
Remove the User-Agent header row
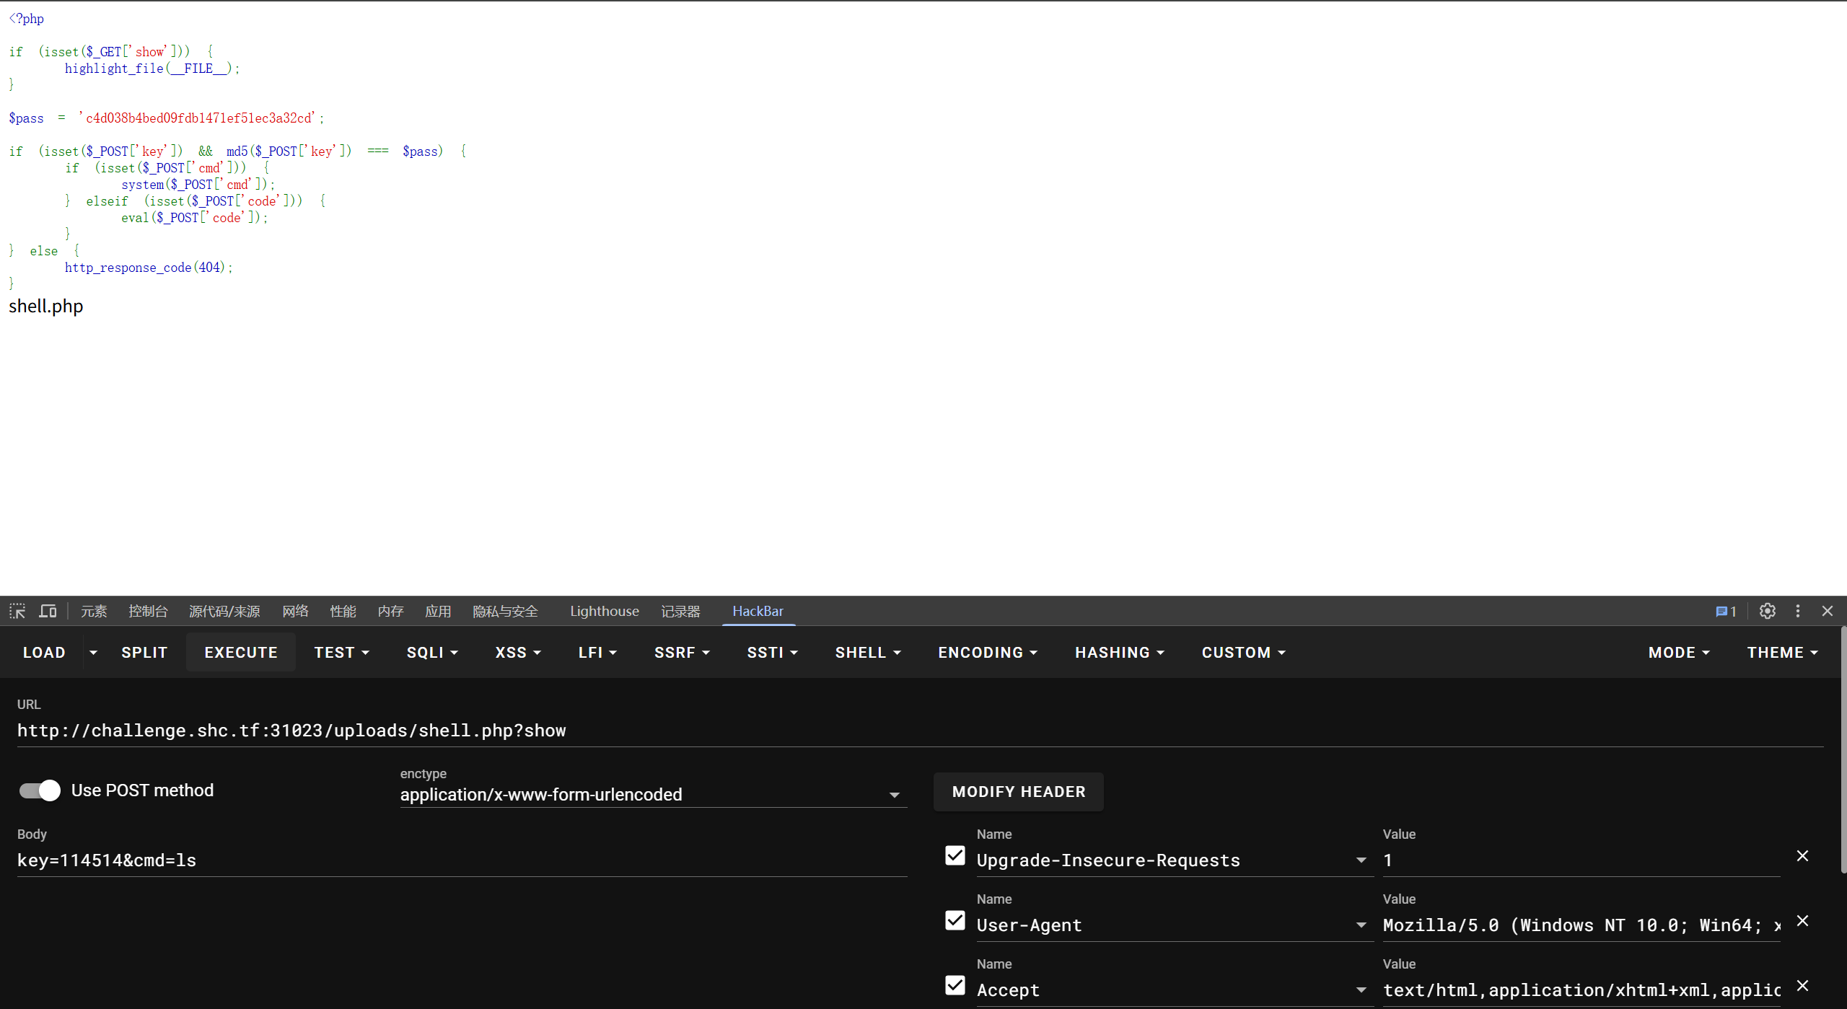(1802, 920)
